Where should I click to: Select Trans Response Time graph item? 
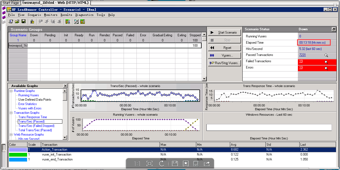(x=33, y=117)
